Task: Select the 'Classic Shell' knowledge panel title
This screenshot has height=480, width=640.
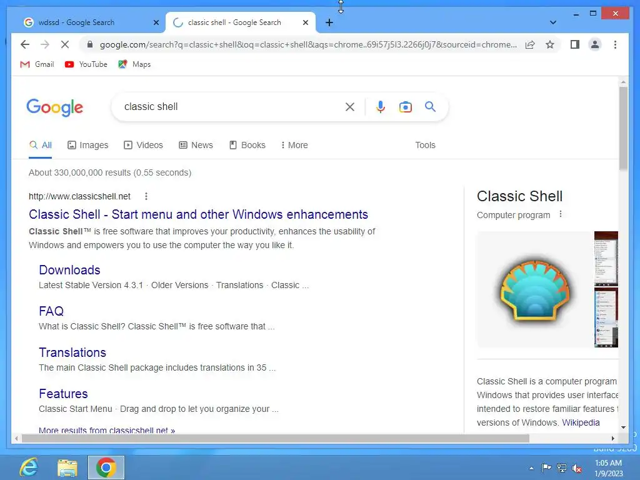Action: pyautogui.click(x=519, y=196)
